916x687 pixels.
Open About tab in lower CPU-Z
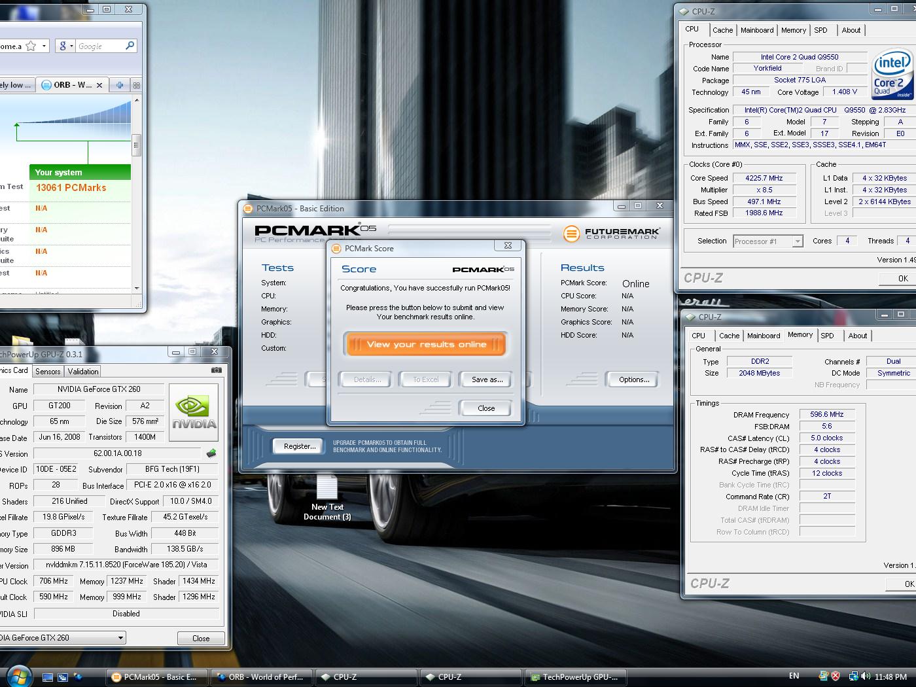[857, 336]
